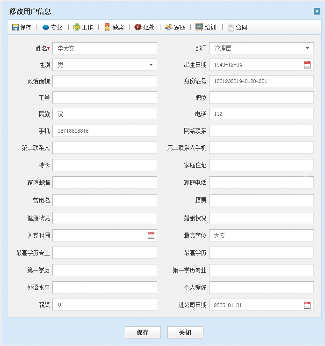Screen dimensions: 325x346
Task: Open the 获奖 (awards) toolbar icon
Action: [107, 27]
